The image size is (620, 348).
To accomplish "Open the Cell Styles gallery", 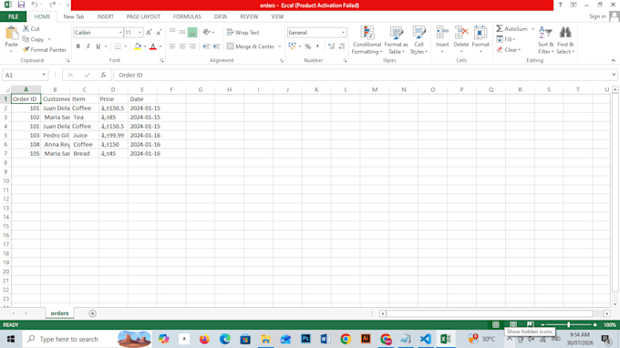I will point(418,40).
